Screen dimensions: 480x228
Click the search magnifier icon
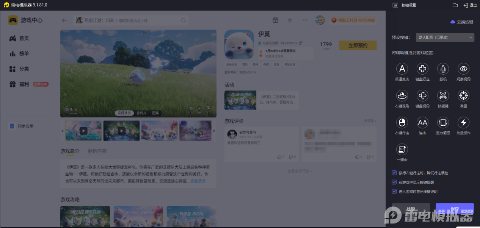coord(184,20)
